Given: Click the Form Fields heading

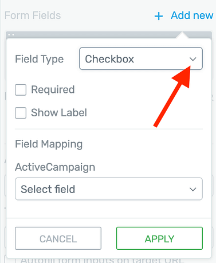Looking at the screenshot, I should click(33, 15).
